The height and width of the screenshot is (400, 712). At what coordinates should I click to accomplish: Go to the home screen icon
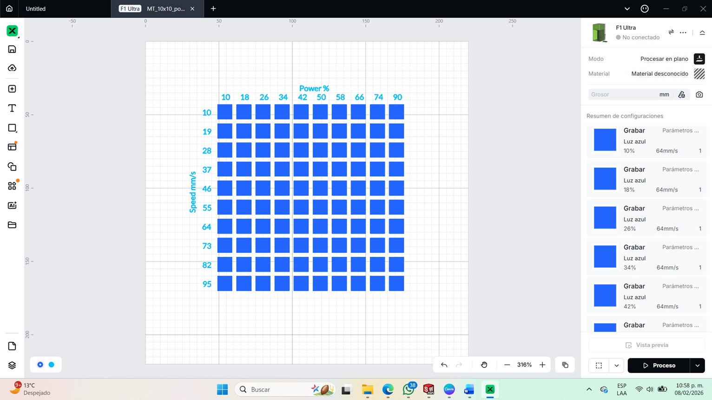9,8
